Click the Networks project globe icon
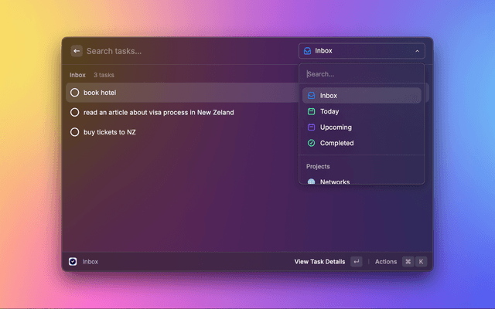Viewport: 495px width, 309px height. (x=311, y=182)
